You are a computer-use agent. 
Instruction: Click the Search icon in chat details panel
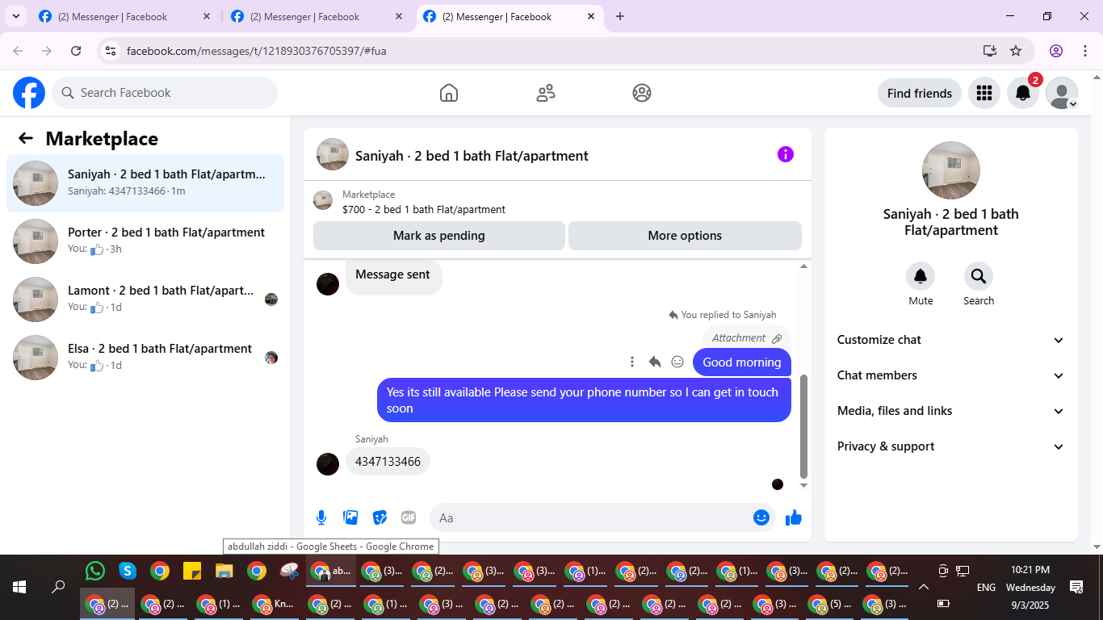point(979,277)
